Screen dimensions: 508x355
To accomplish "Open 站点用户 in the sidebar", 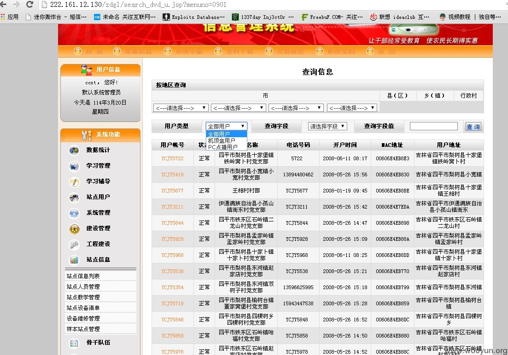I will pyautogui.click(x=98, y=197).
